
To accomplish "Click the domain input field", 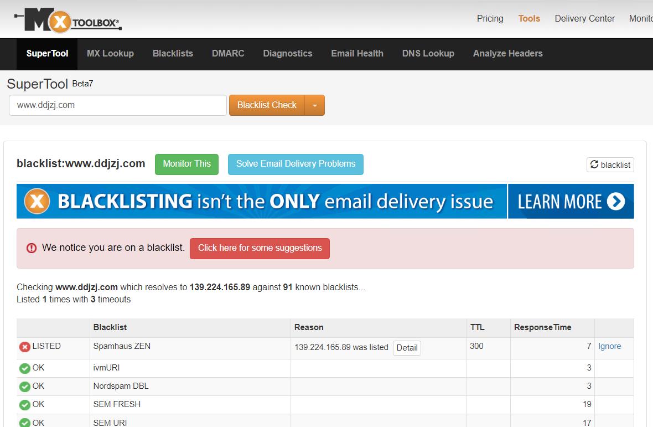I will 118,105.
